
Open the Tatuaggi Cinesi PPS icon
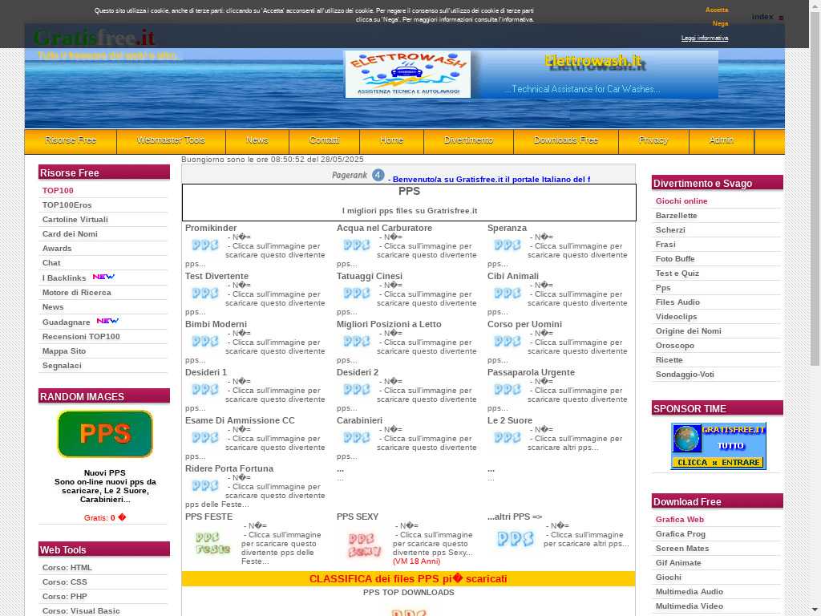357,294
